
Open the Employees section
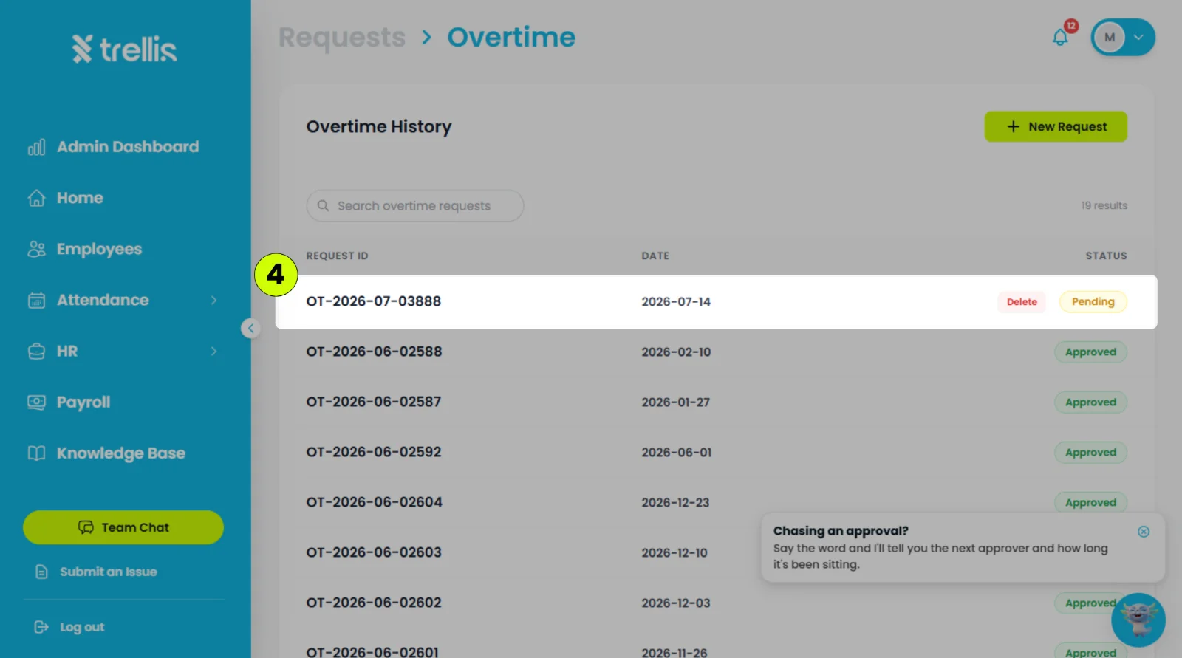pos(84,249)
